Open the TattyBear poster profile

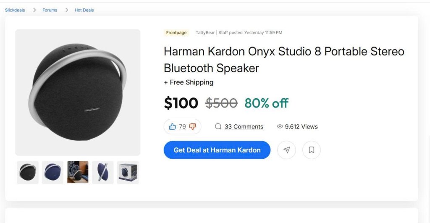[205, 33]
